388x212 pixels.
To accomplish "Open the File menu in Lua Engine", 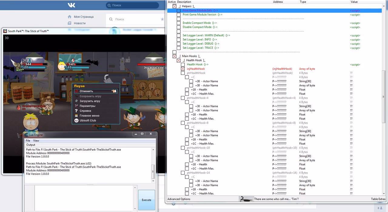I will click(x=28, y=141).
